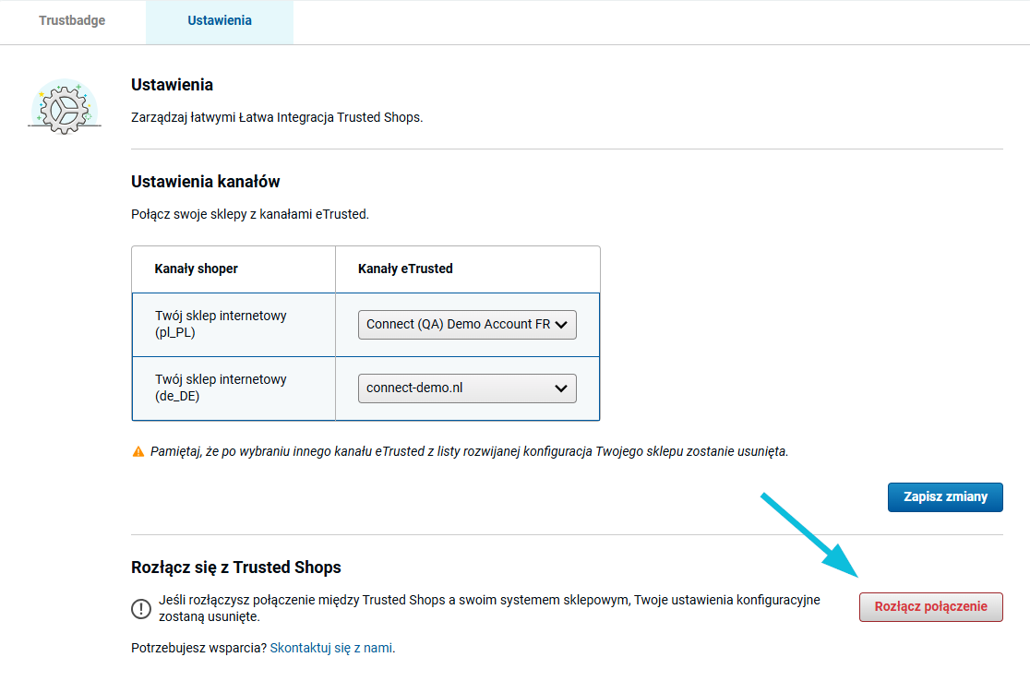Click the cyan arrow annotation
This screenshot has height=681, width=1030.
coord(810,534)
